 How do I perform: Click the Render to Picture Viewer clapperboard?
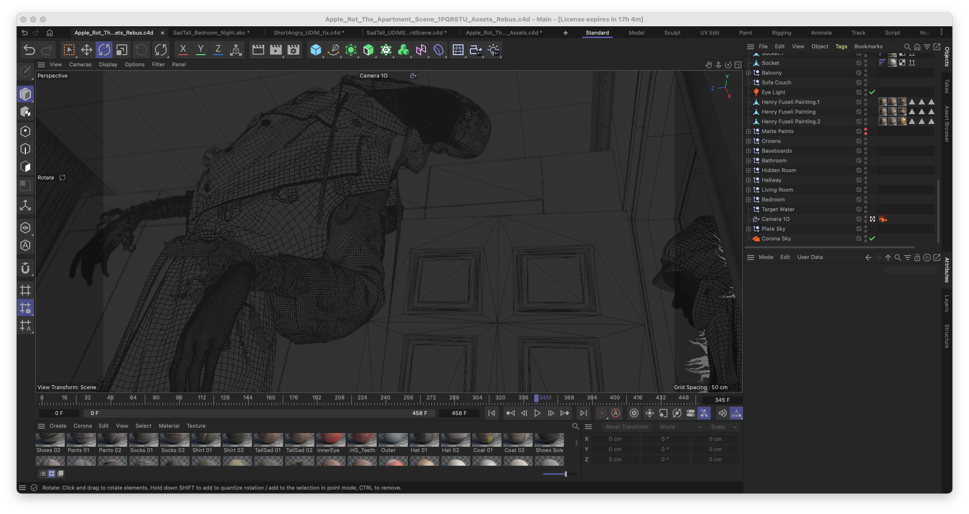(x=276, y=50)
